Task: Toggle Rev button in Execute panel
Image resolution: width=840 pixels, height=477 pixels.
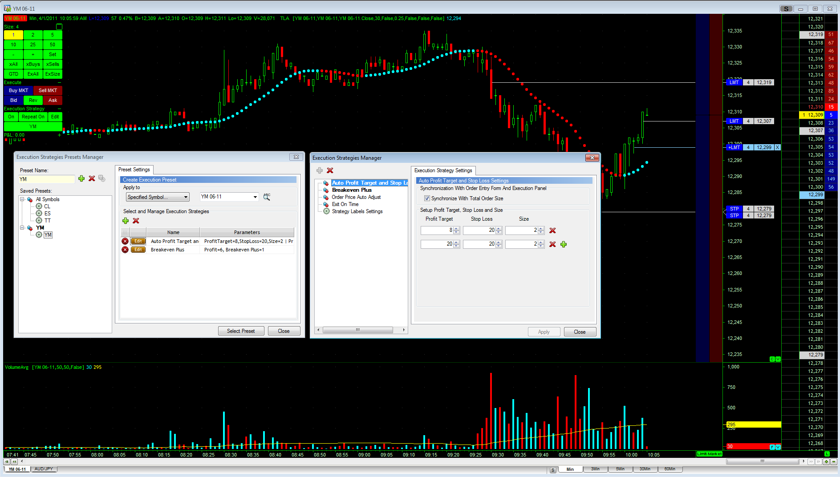Action: click(x=33, y=100)
